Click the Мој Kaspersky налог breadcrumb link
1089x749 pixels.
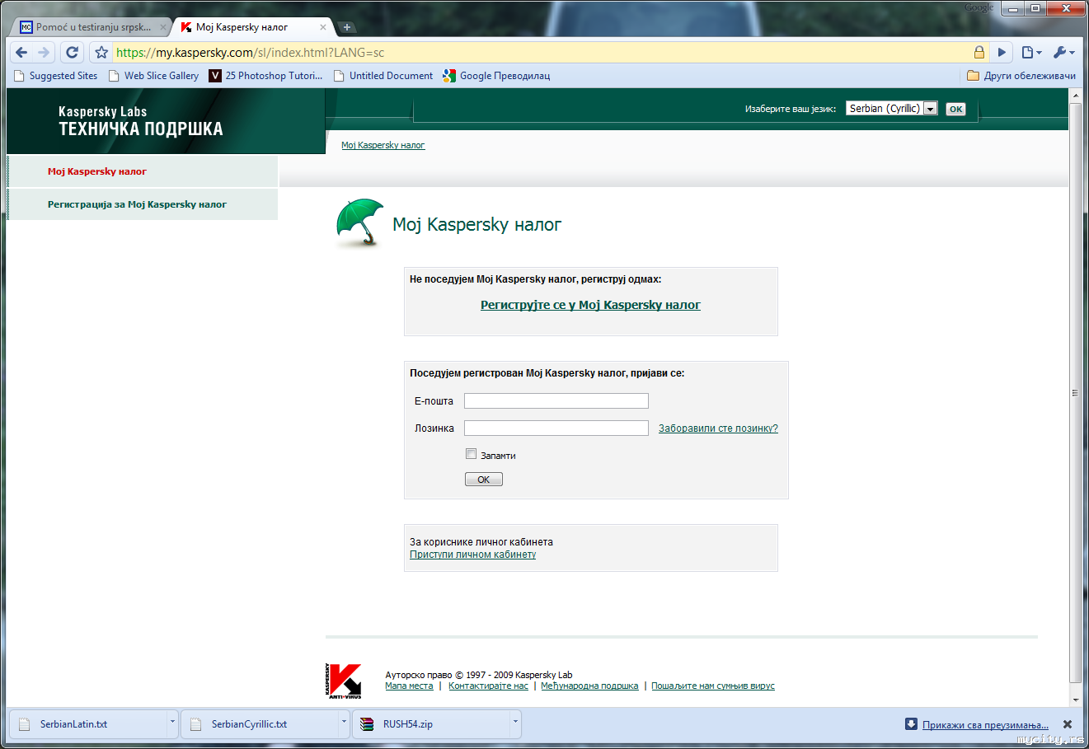click(x=383, y=146)
